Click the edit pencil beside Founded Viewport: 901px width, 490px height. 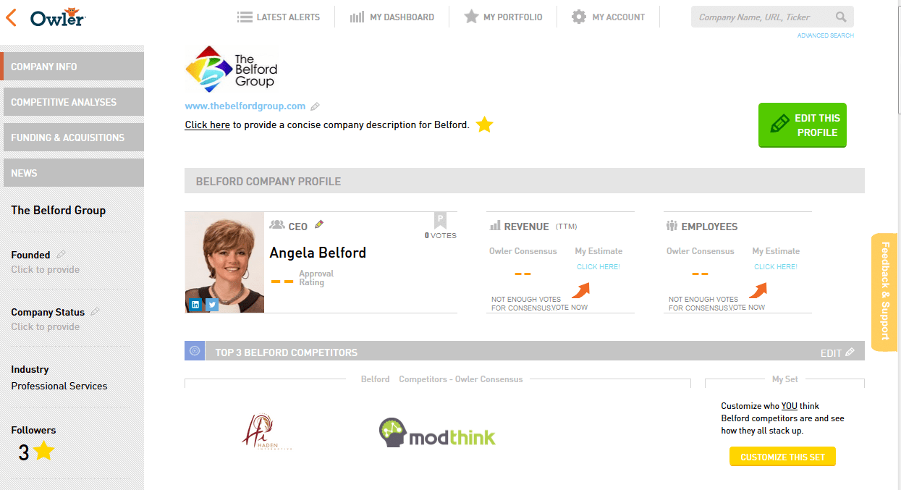(61, 254)
